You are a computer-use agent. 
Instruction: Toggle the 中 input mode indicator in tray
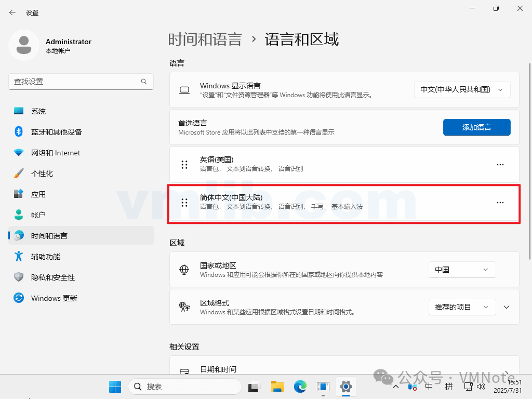coord(429,387)
